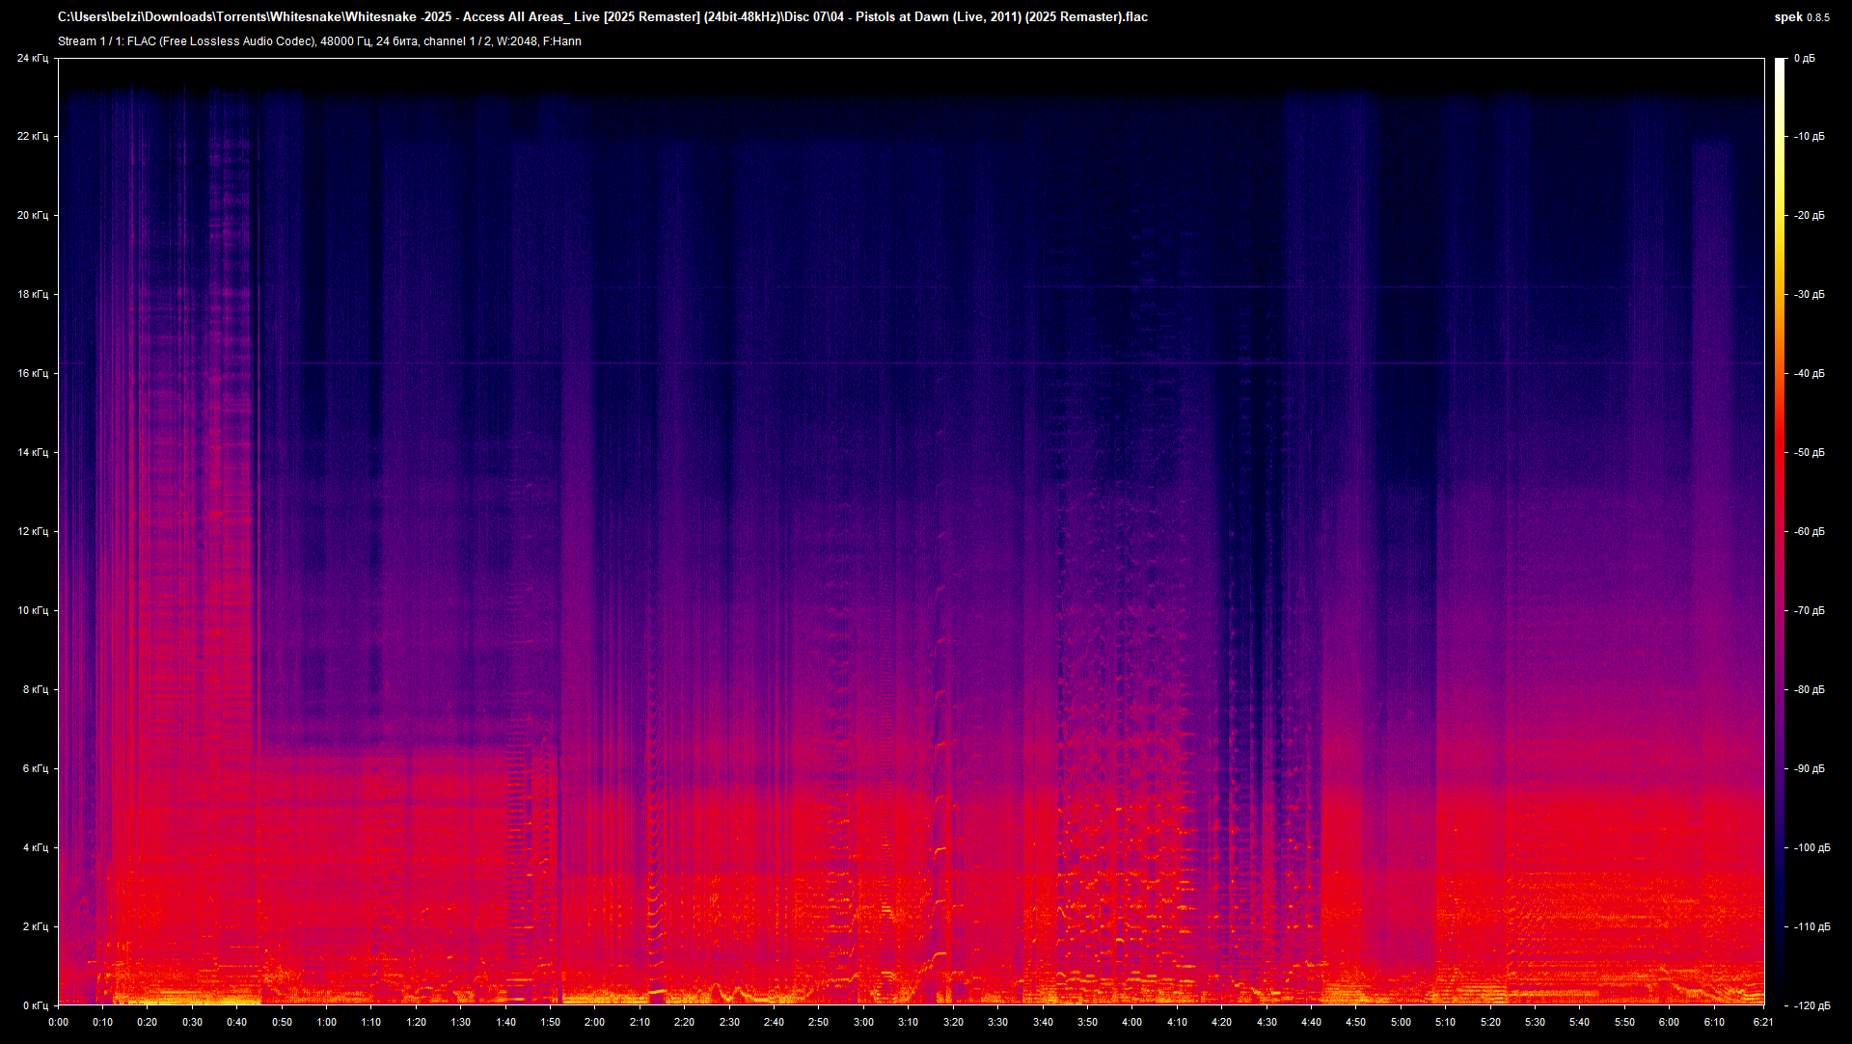Click the 24 кГц frequency label

click(x=32, y=59)
